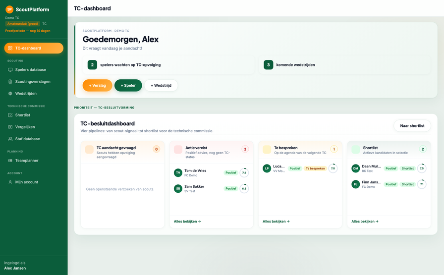Click the FJ avatar of Finn Jans...

356,184
